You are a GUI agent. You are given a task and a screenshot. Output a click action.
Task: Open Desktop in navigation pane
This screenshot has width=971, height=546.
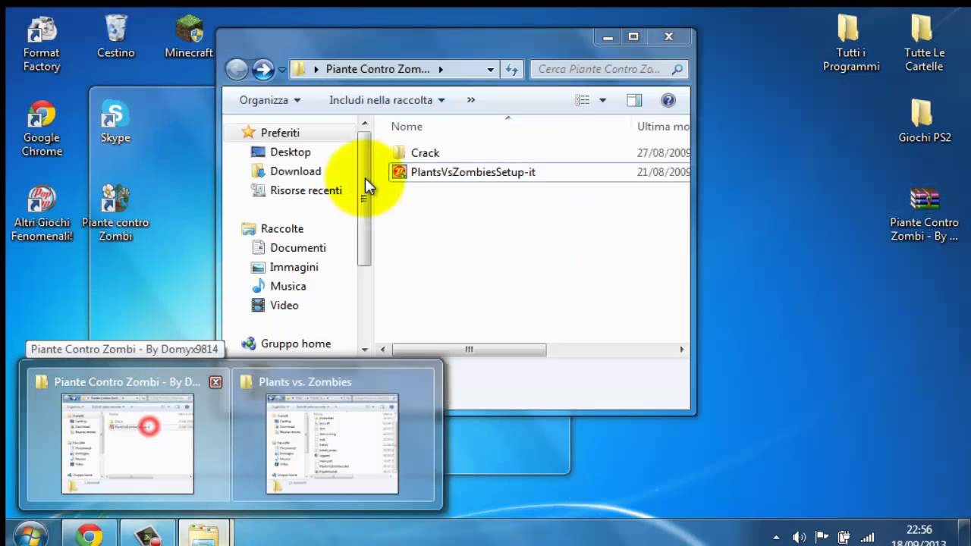click(291, 152)
